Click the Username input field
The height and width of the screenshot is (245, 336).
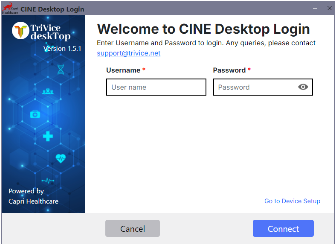pos(156,87)
